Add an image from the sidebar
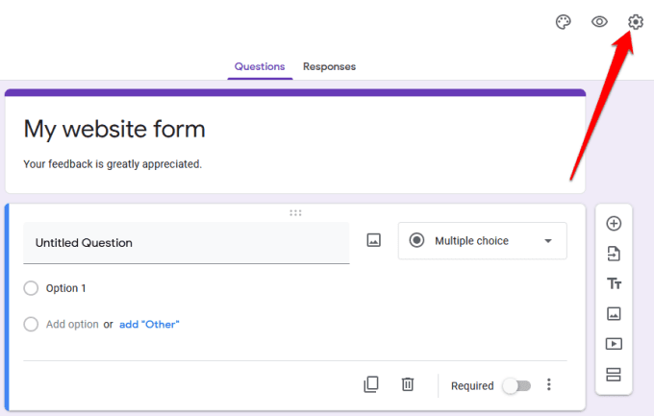654x416 pixels. point(614,313)
